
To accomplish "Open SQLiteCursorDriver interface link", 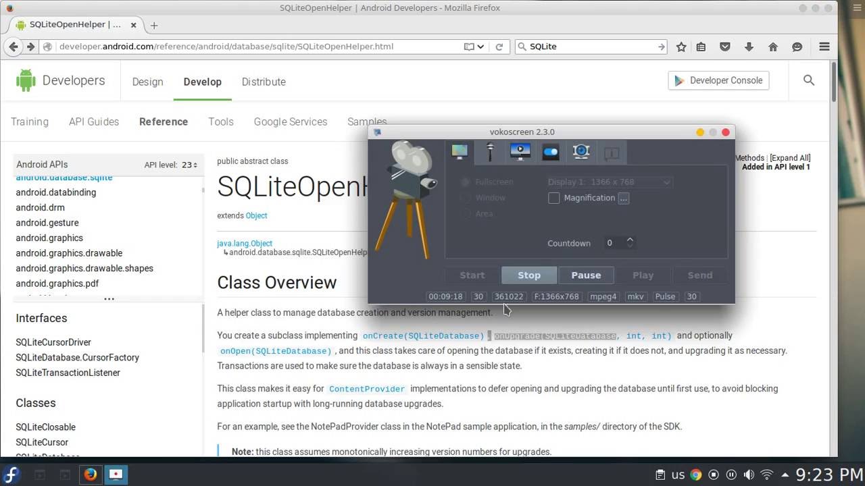I will click(53, 342).
